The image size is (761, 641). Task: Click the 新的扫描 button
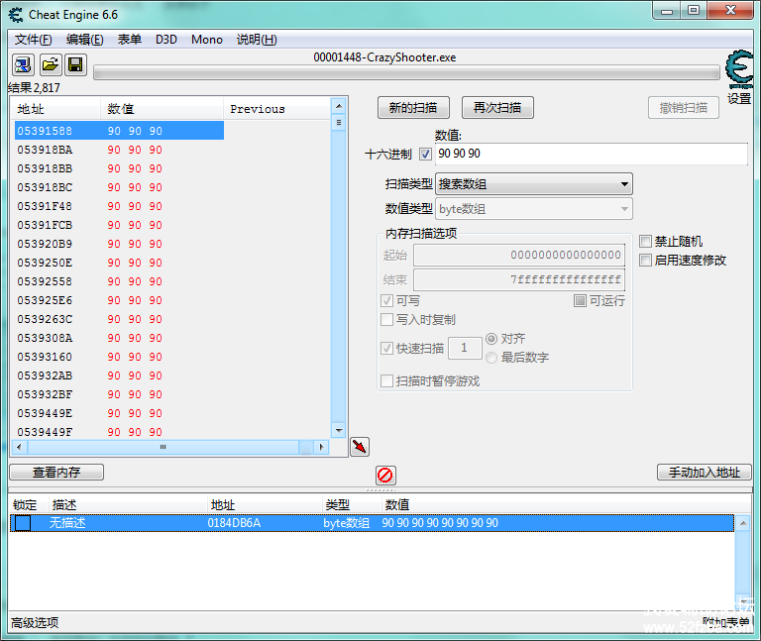pyautogui.click(x=413, y=108)
